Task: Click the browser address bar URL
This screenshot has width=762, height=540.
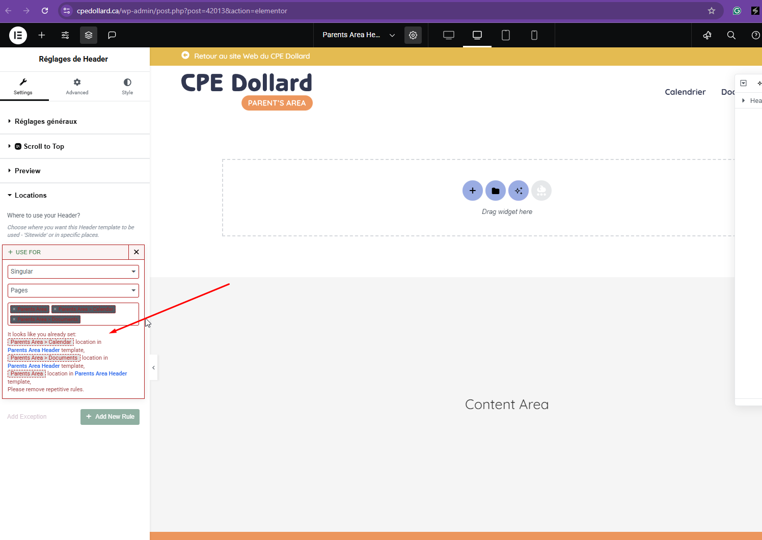Action: tap(182, 11)
